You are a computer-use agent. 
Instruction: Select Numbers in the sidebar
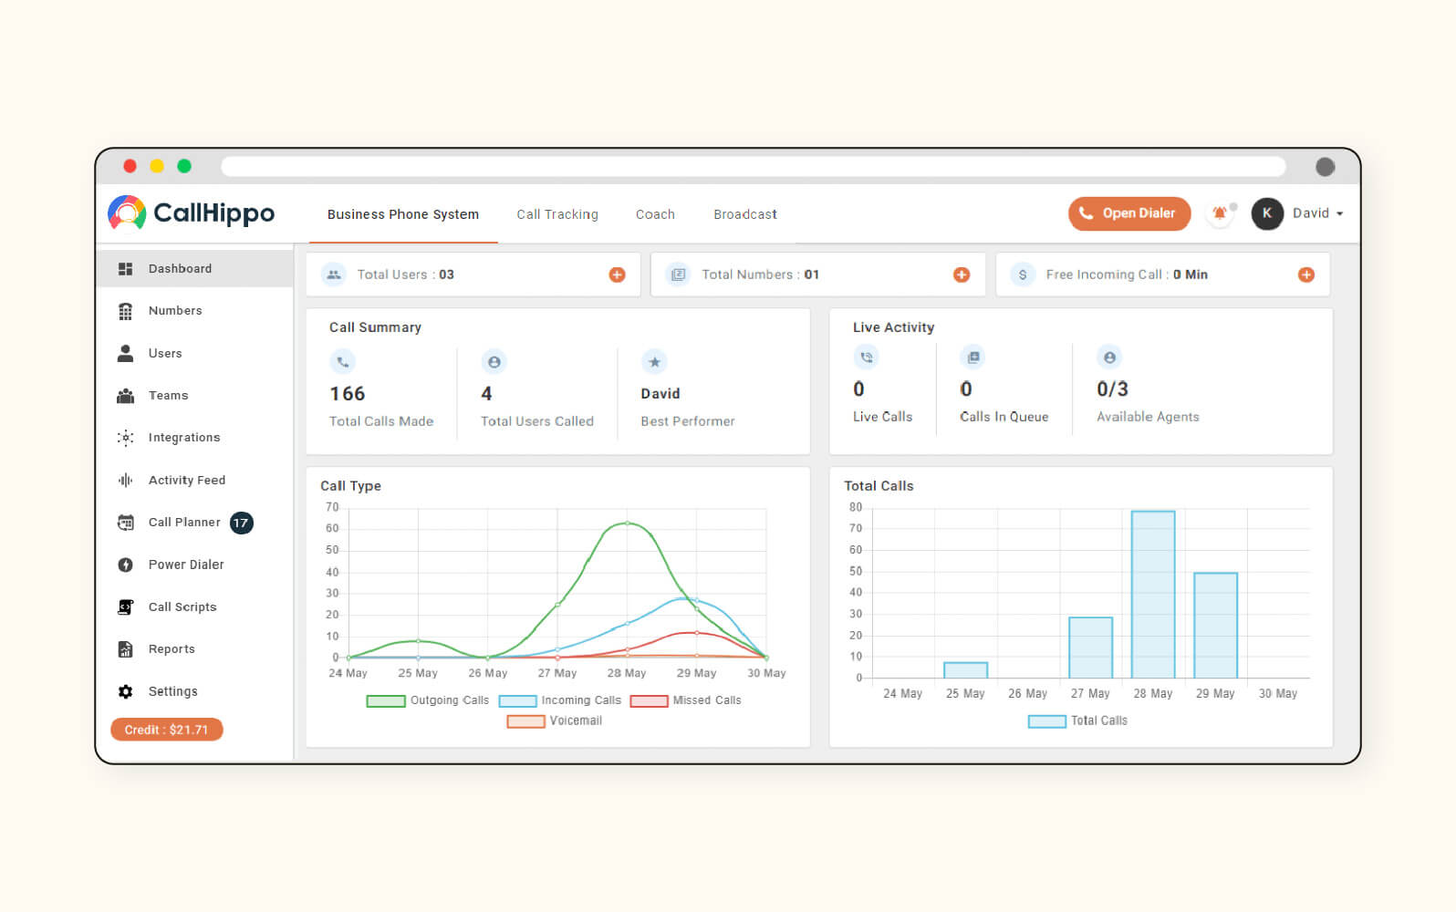[194, 311]
